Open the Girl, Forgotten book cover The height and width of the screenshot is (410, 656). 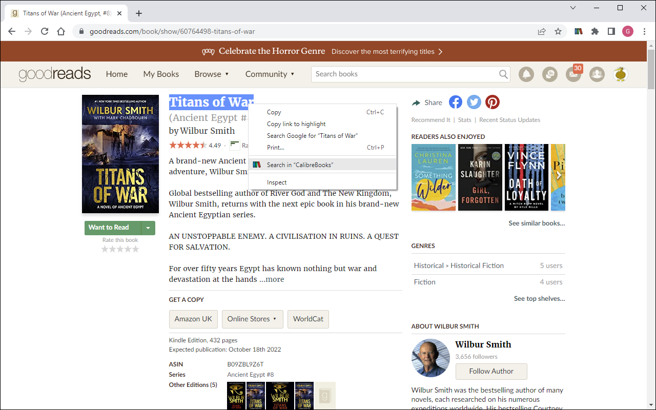tap(480, 177)
